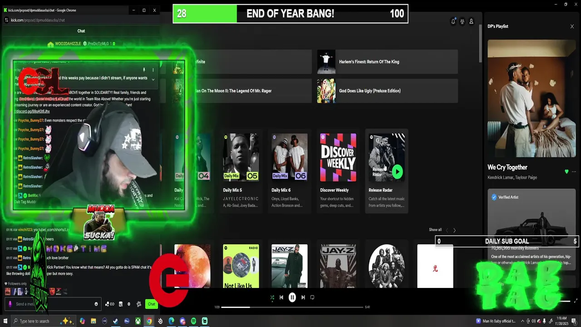Image resolution: width=581 pixels, height=327 pixels.
Task: Open Spotify full screen view icon
Action: click(x=576, y=301)
